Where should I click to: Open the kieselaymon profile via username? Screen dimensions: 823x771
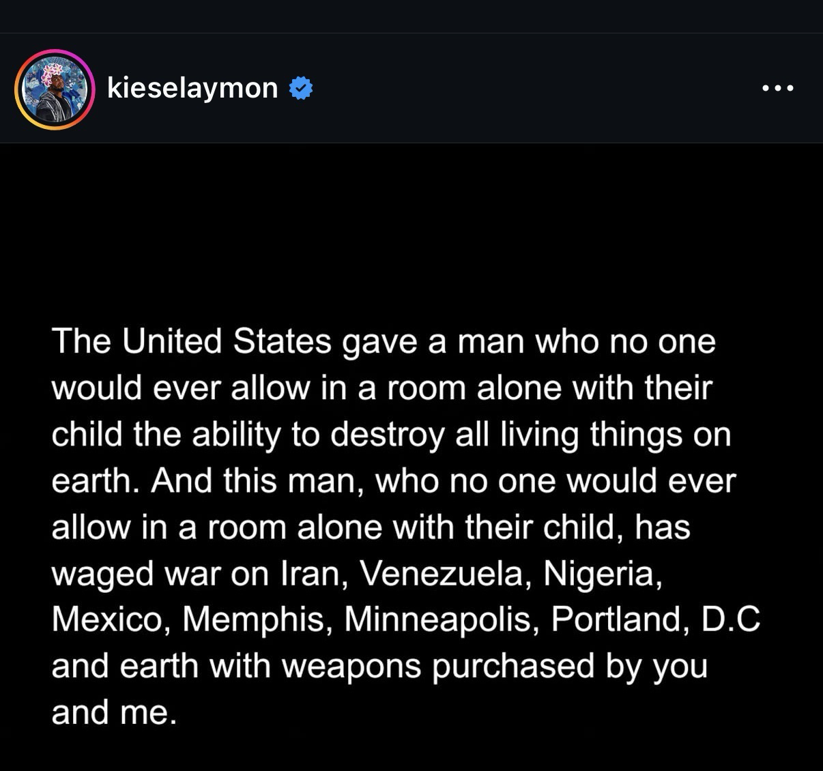(x=192, y=88)
